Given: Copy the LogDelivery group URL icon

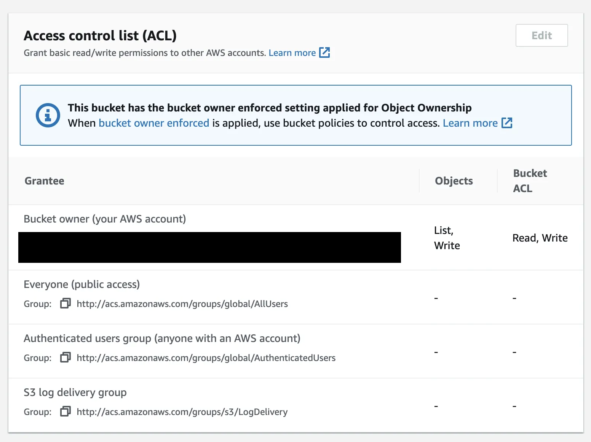Looking at the screenshot, I should coord(65,412).
